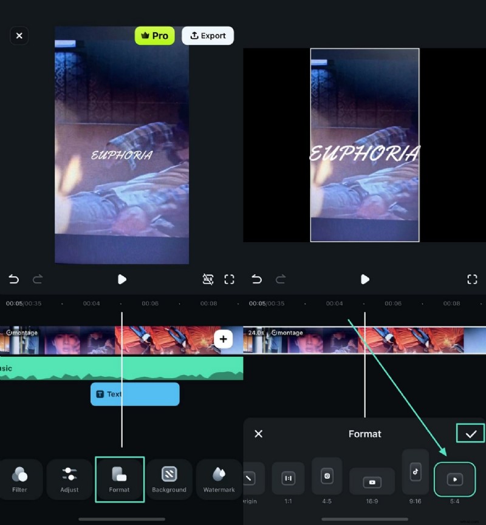
Task: Add a new clip with the plus button
Action: (x=223, y=339)
